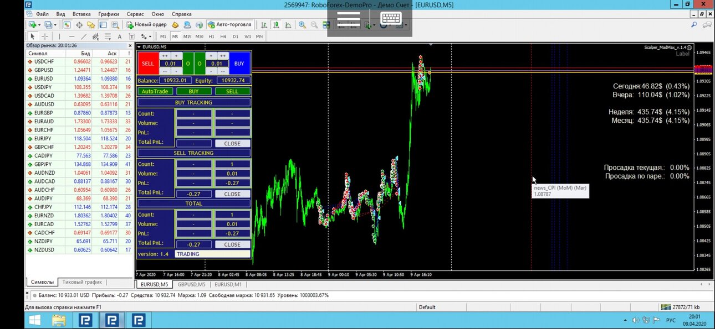Image resolution: width=715 pixels, height=329 pixels.
Task: Select the horizontal line drawing tool
Action: click(x=71, y=36)
